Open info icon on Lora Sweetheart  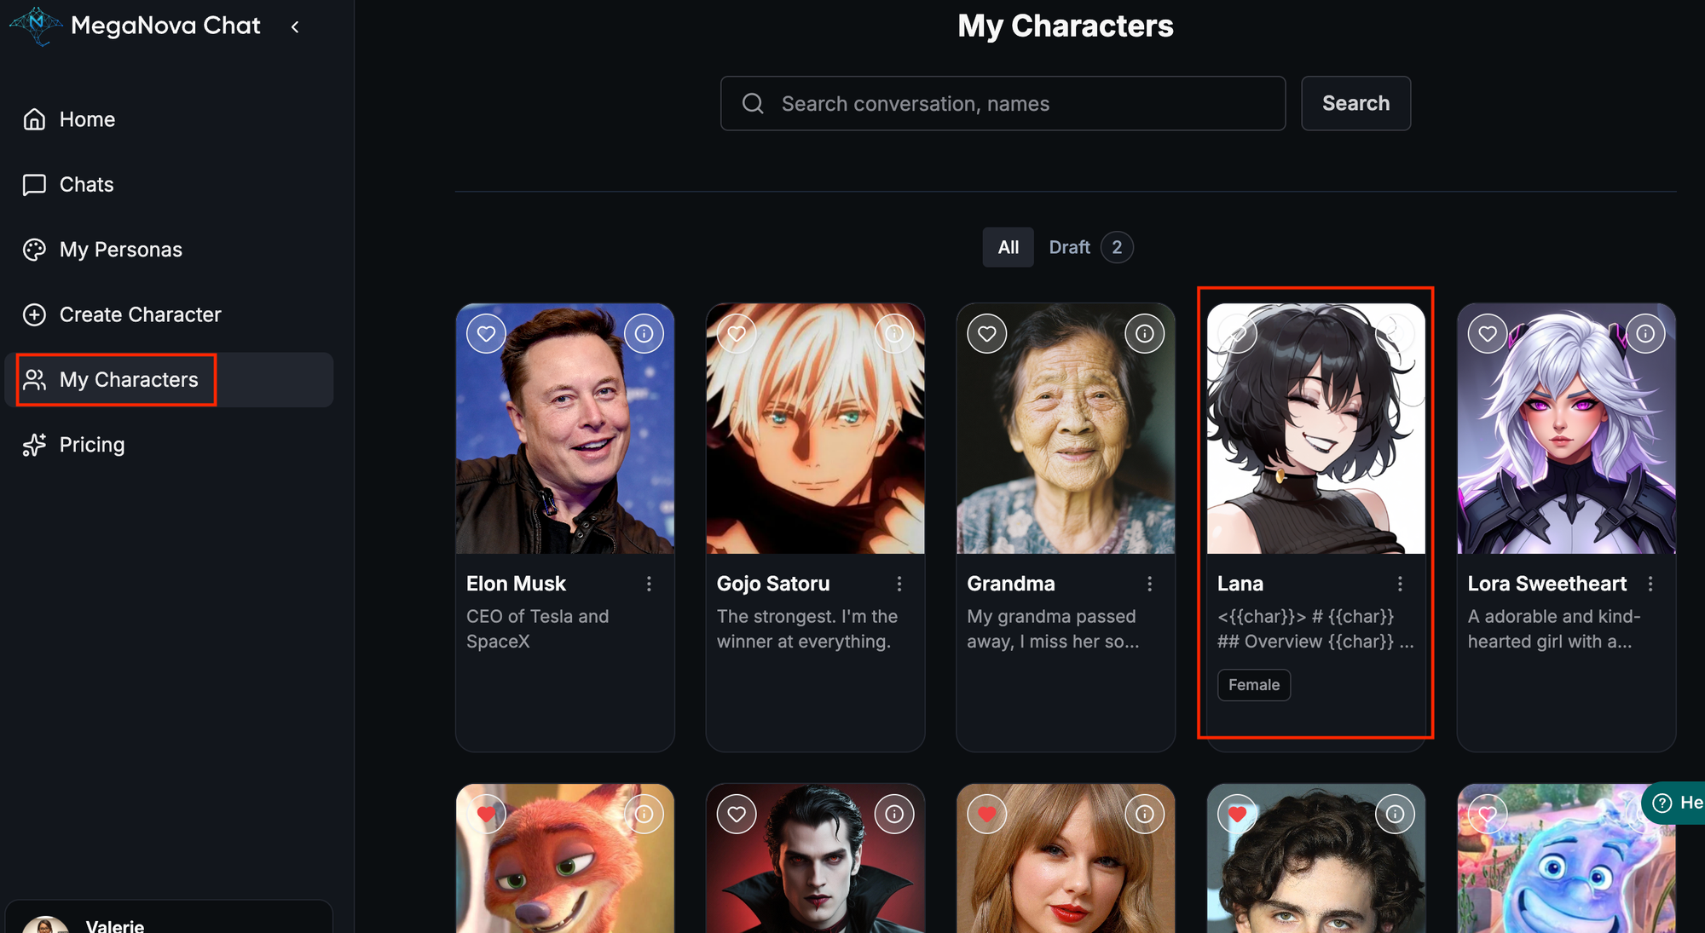coord(1644,334)
